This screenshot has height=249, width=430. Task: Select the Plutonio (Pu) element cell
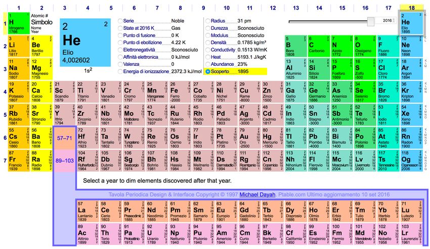click(203, 234)
